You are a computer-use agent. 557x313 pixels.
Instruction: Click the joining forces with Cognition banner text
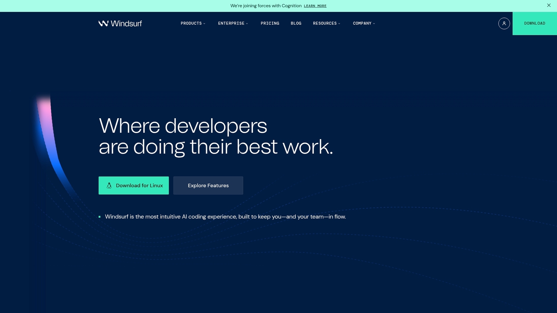pos(265,6)
